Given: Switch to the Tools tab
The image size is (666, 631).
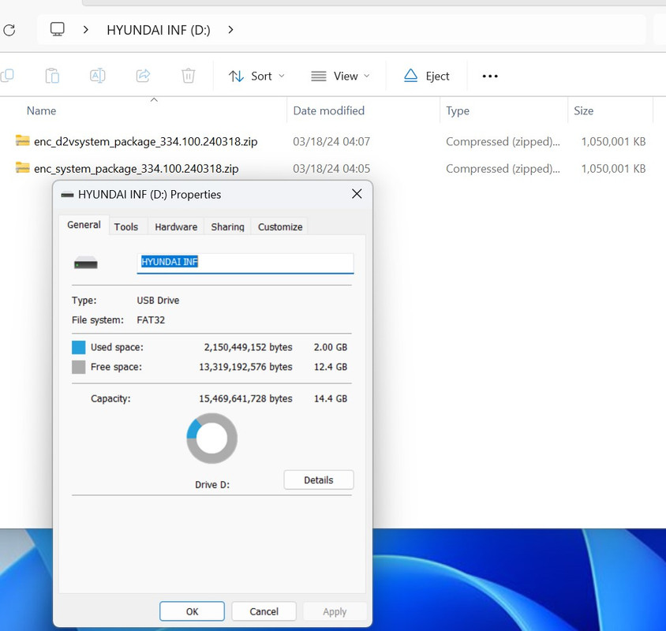Looking at the screenshot, I should point(126,227).
